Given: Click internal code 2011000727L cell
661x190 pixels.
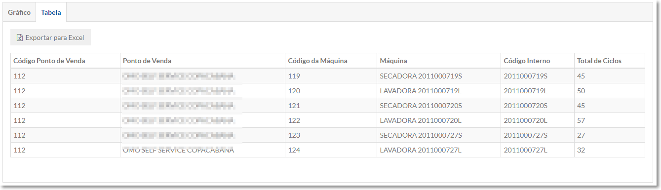Looking at the screenshot, I should click(538, 150).
